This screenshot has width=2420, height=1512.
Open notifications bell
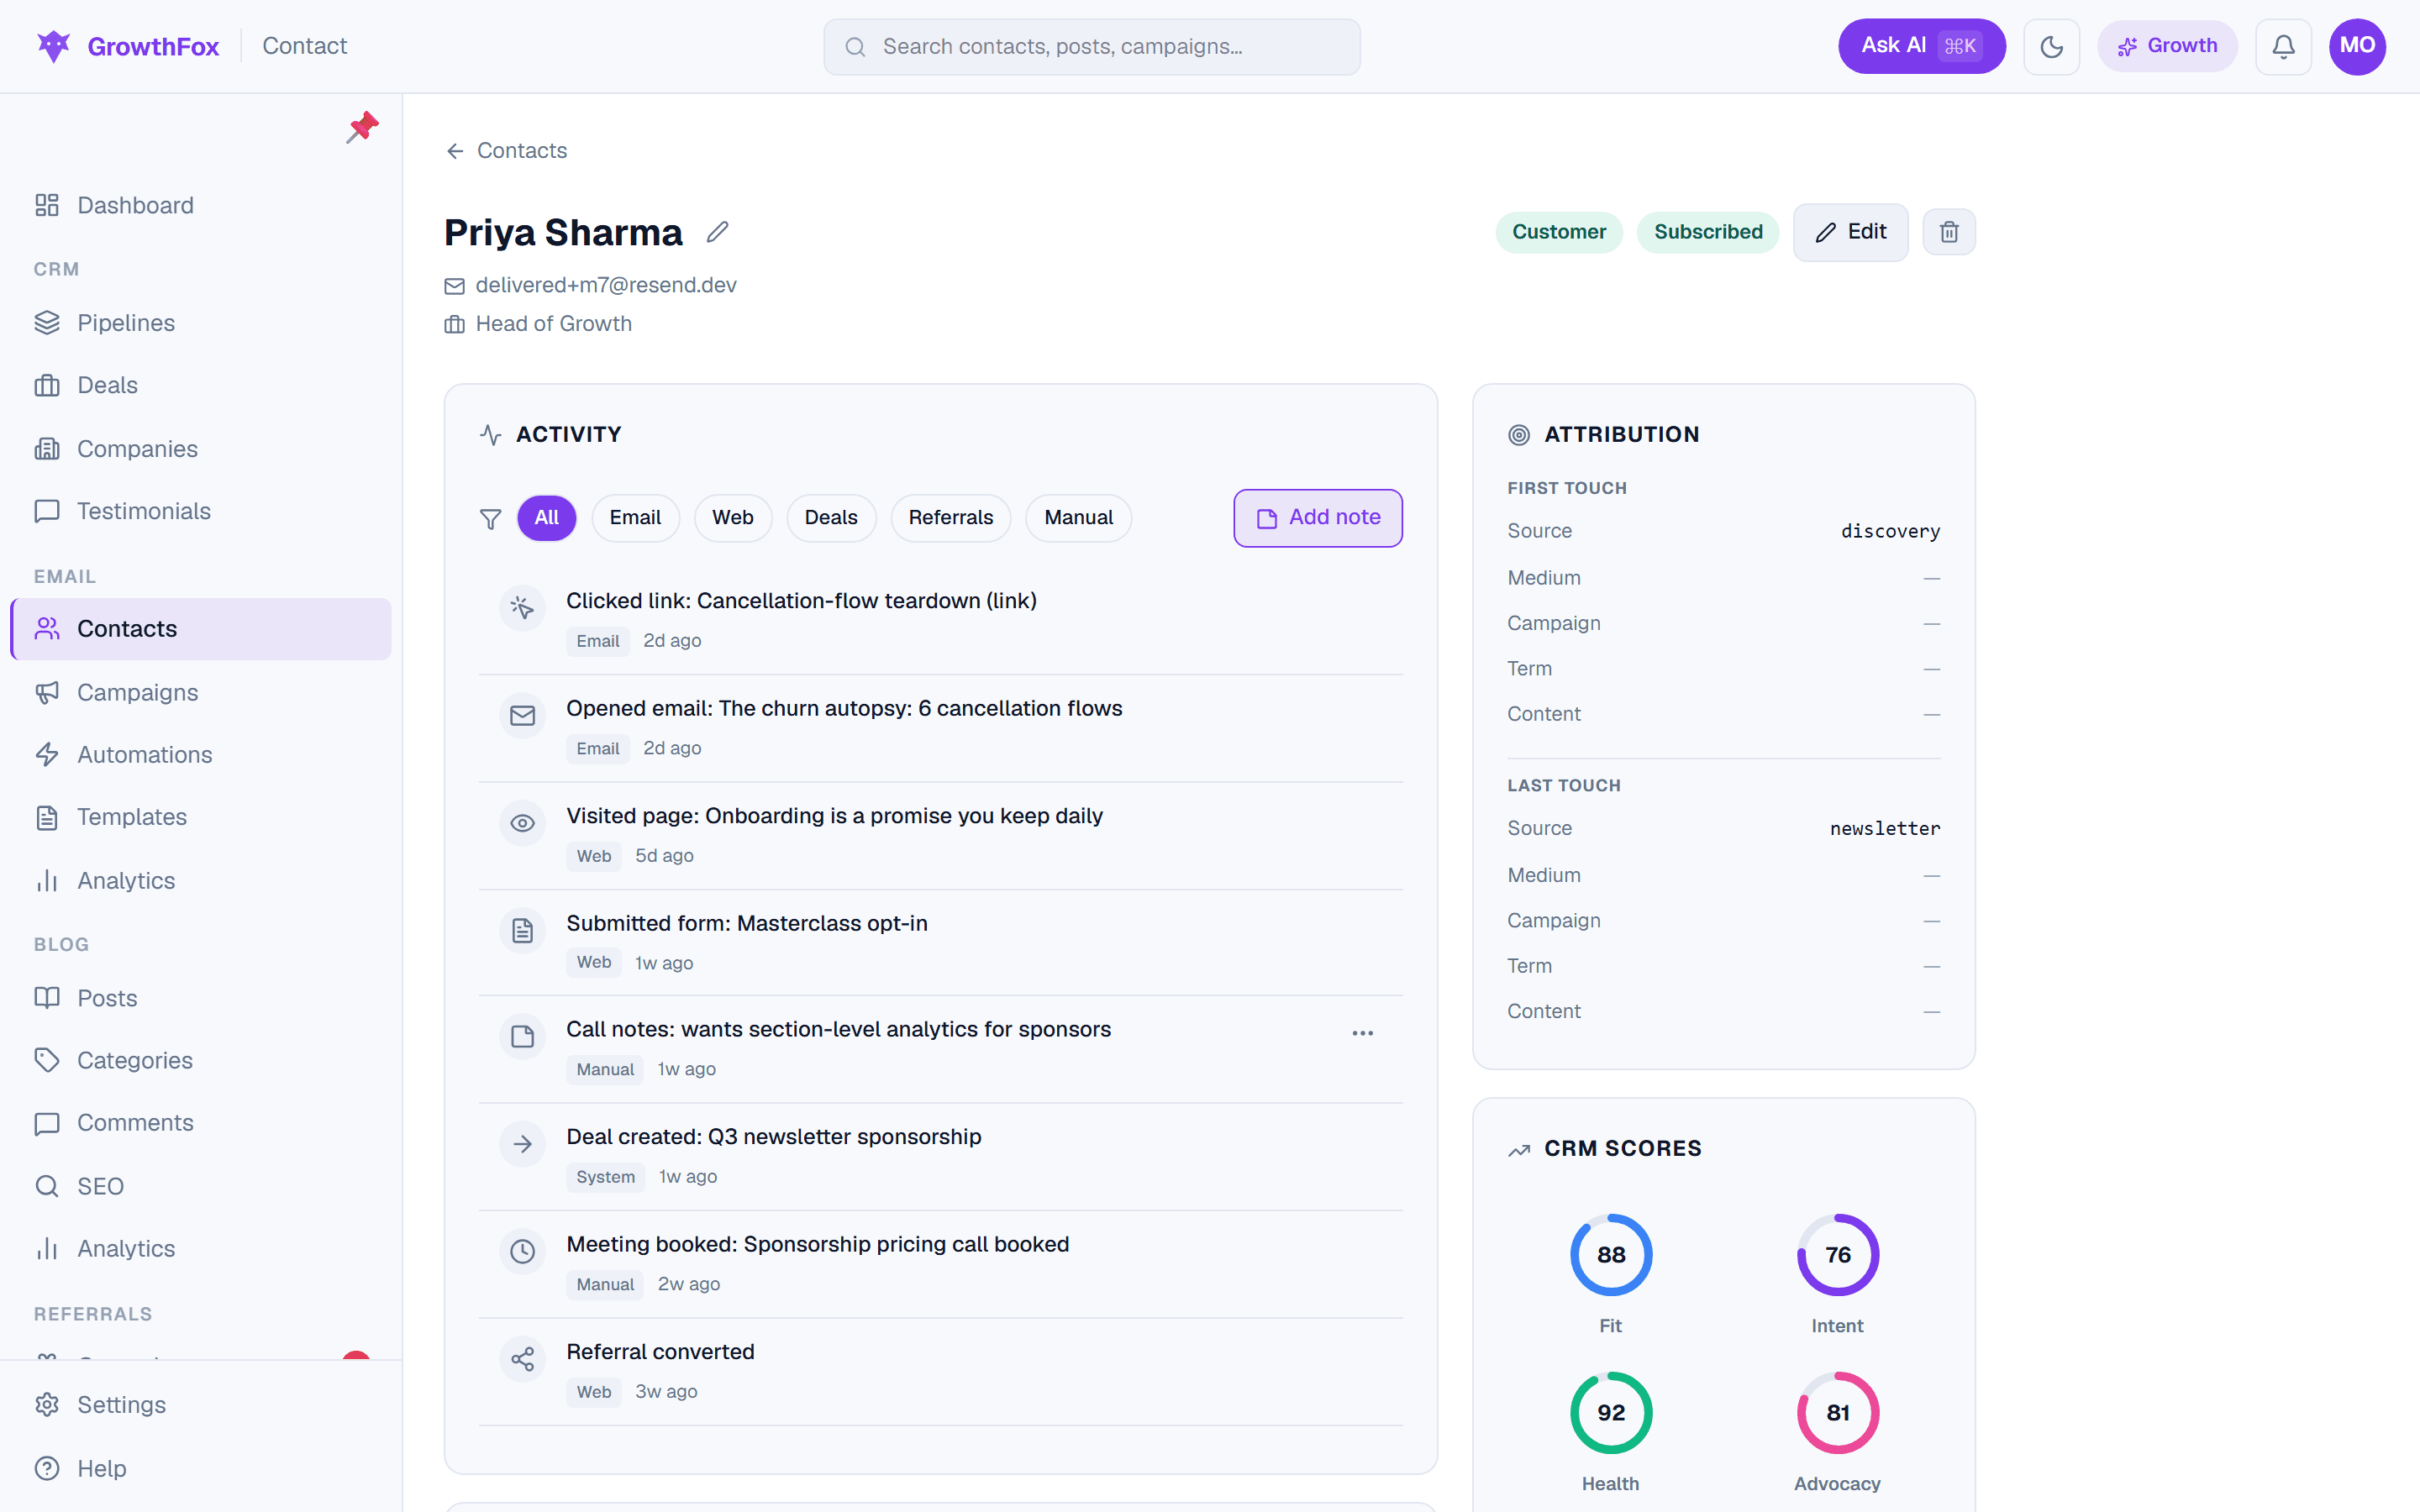2283,46
